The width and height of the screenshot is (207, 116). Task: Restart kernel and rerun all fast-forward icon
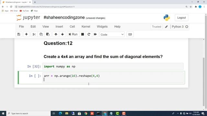[95, 34]
